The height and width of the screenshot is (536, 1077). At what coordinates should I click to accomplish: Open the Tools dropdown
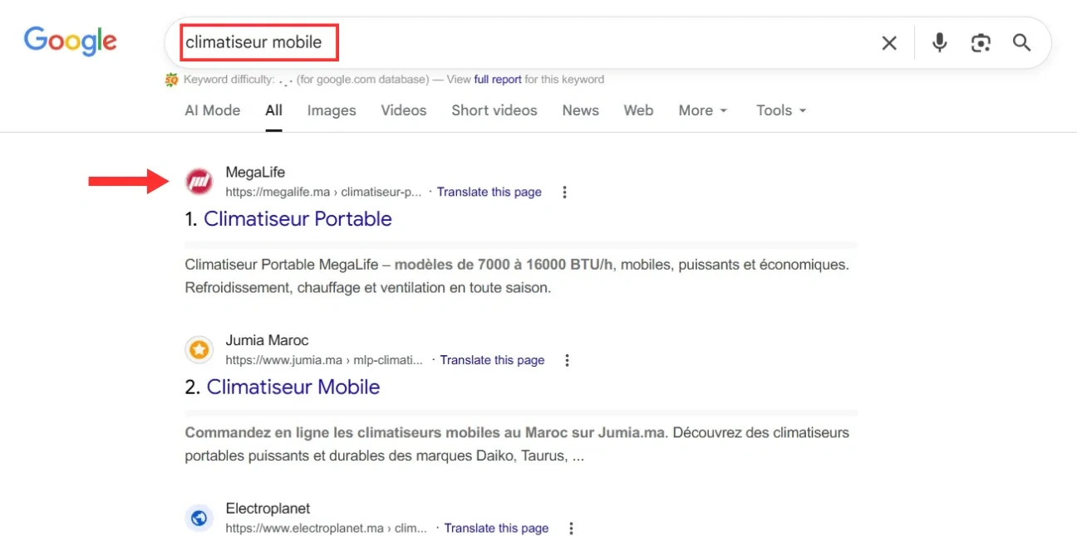[x=779, y=110]
